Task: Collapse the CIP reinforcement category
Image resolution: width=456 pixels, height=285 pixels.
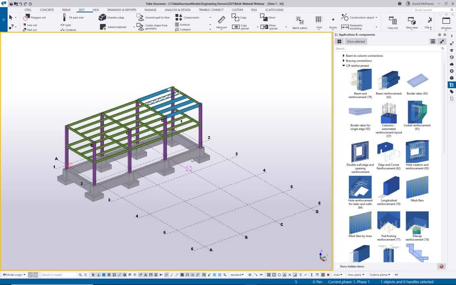Action: (x=344, y=66)
